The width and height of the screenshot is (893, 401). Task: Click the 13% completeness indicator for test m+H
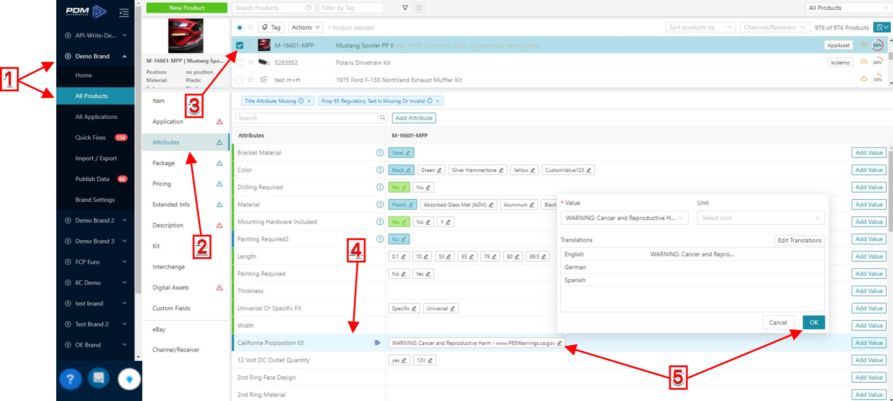pyautogui.click(x=877, y=79)
